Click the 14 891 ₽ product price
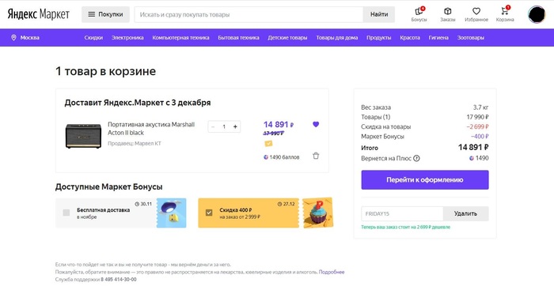 tap(279, 125)
